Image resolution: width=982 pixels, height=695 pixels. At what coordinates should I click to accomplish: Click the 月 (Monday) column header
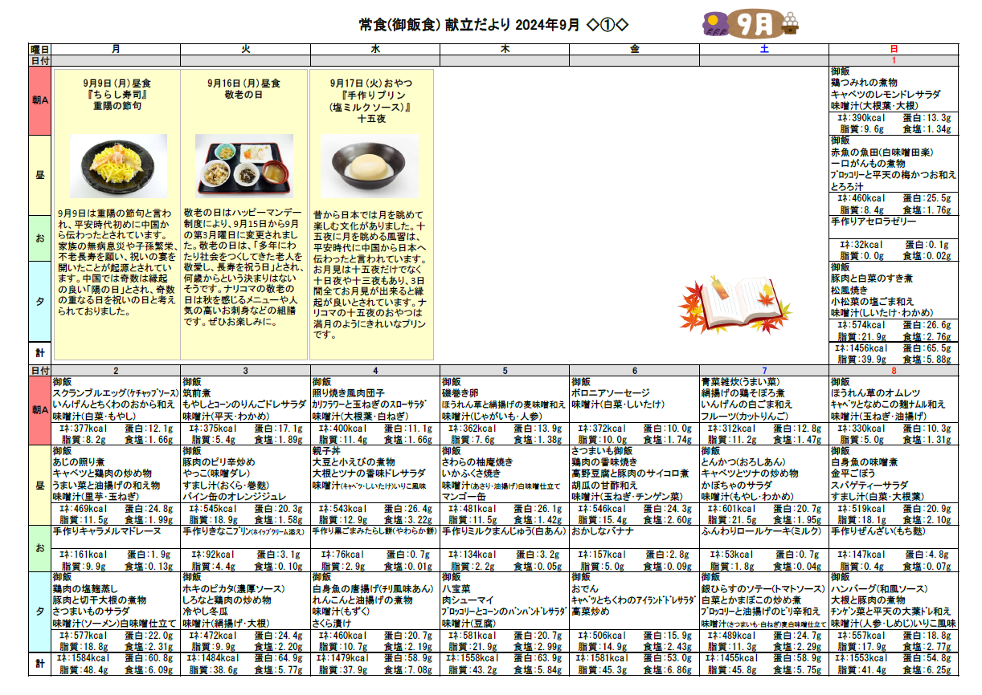pyautogui.click(x=116, y=49)
